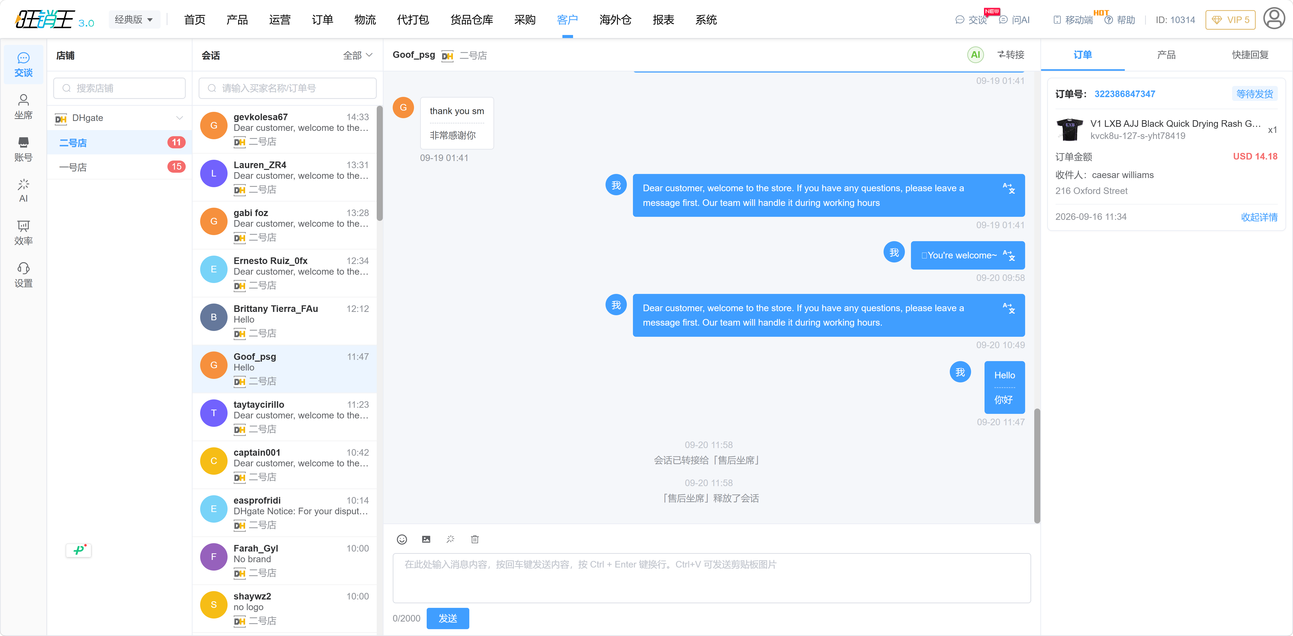
Task: Click the chat messages vertical scrollbar
Action: pyautogui.click(x=1037, y=466)
